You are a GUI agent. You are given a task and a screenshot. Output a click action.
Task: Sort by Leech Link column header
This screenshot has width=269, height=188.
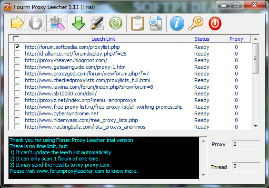pyautogui.click(x=103, y=39)
